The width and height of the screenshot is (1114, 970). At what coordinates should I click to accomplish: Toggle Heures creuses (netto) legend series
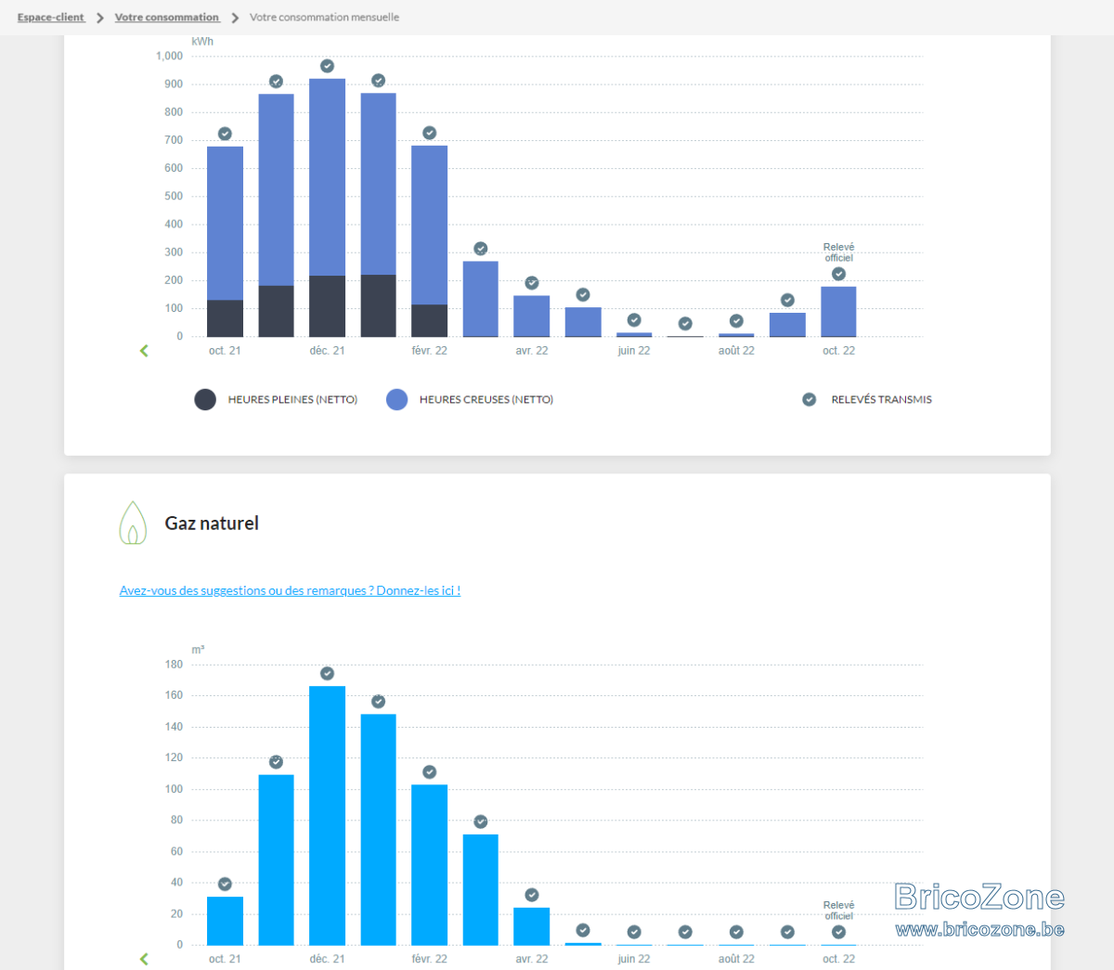[x=470, y=399]
